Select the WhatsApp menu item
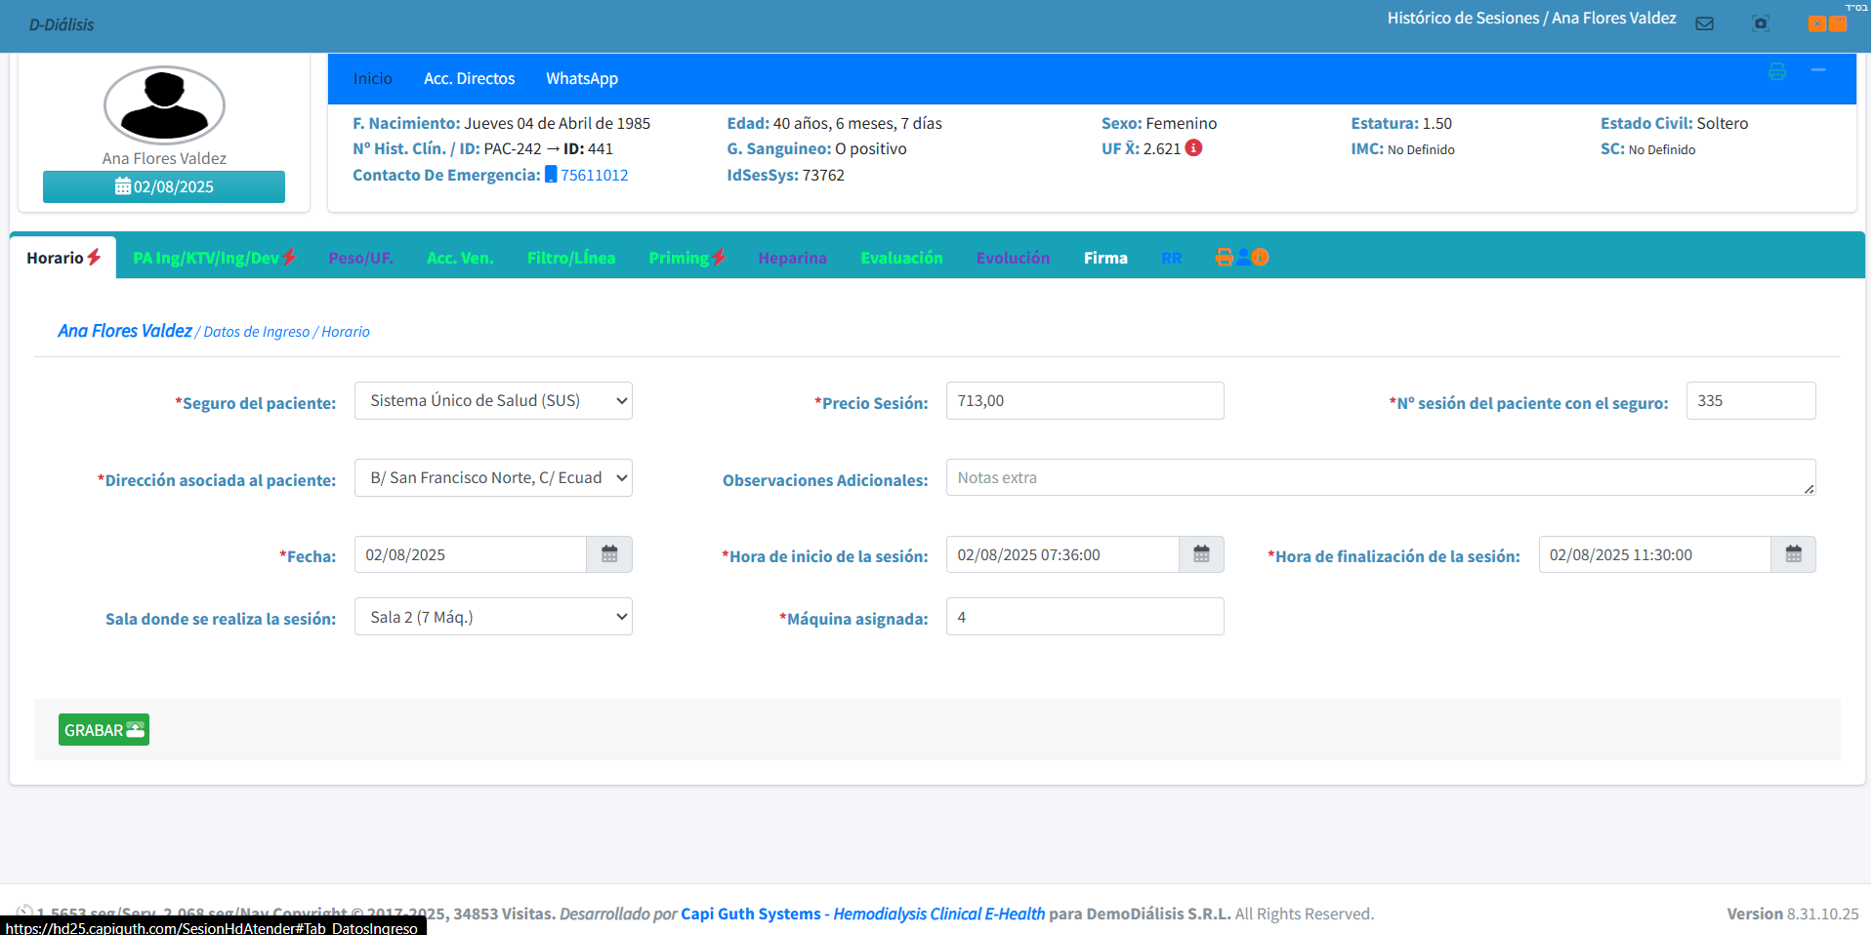This screenshot has width=1871, height=935. point(582,78)
